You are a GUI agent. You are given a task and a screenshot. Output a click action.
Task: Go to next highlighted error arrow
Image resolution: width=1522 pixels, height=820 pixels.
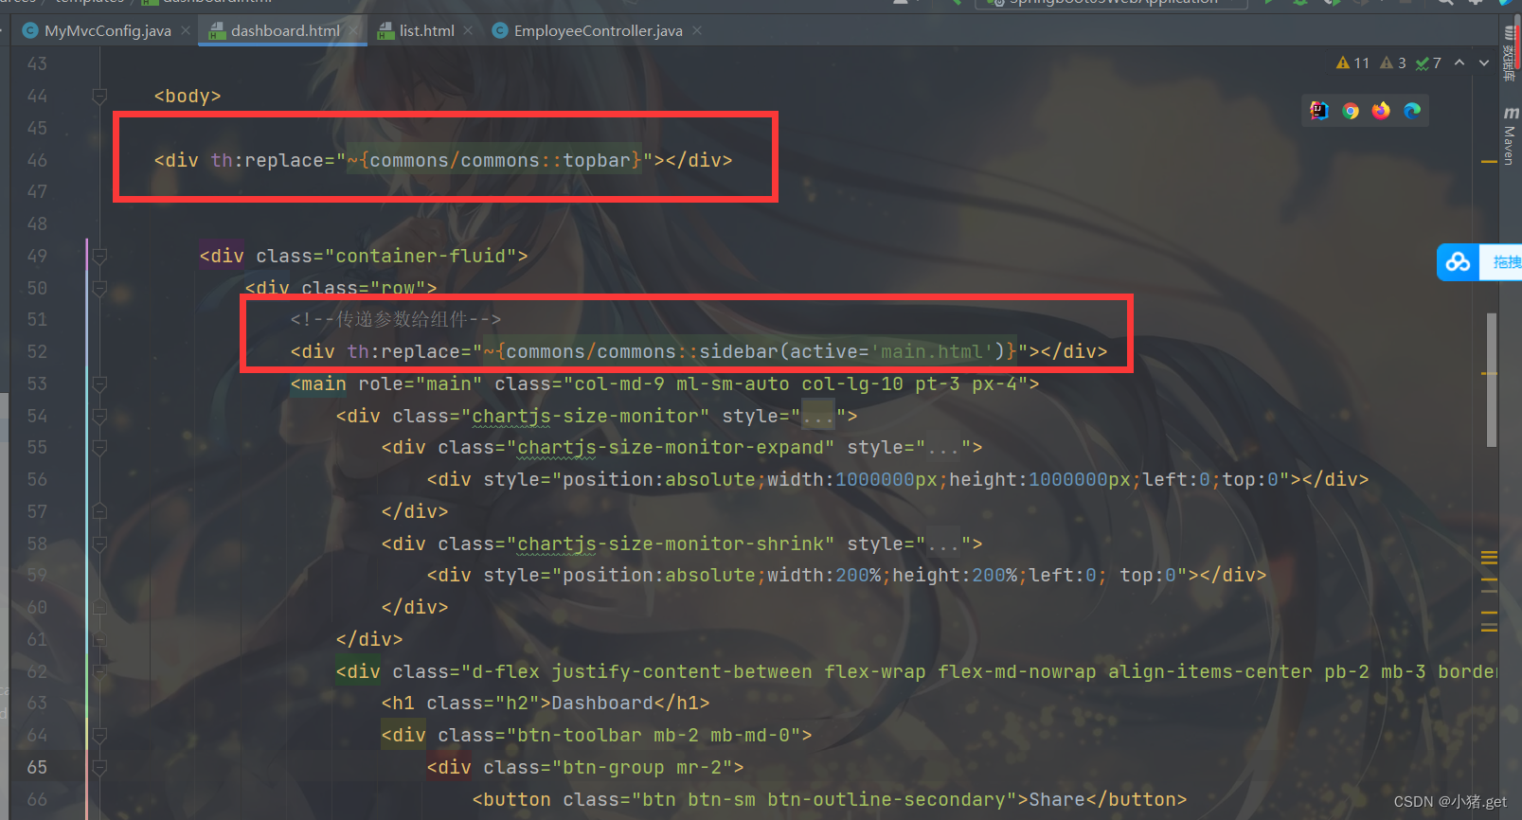tap(1484, 62)
